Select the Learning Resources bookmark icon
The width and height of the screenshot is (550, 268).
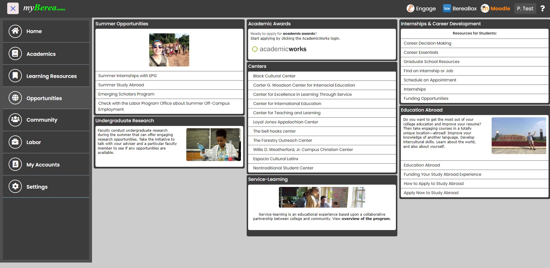tap(15, 76)
